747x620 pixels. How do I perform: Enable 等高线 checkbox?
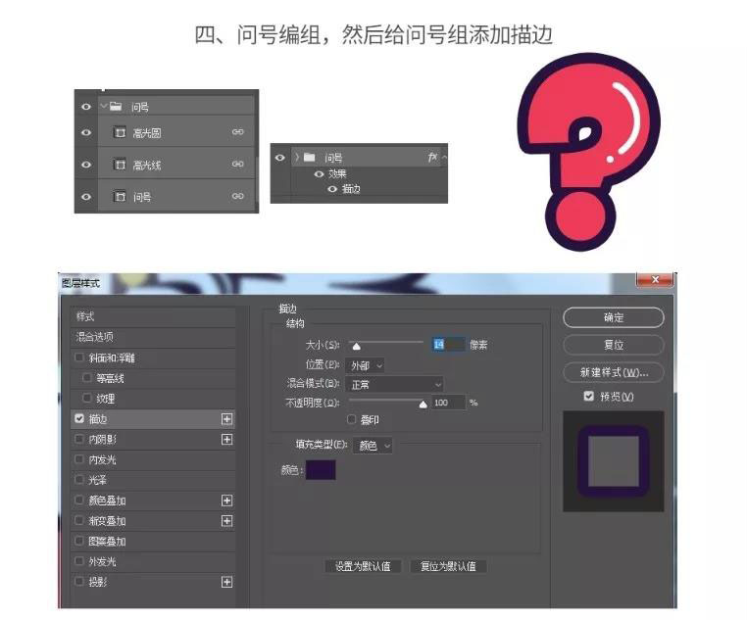click(x=86, y=378)
